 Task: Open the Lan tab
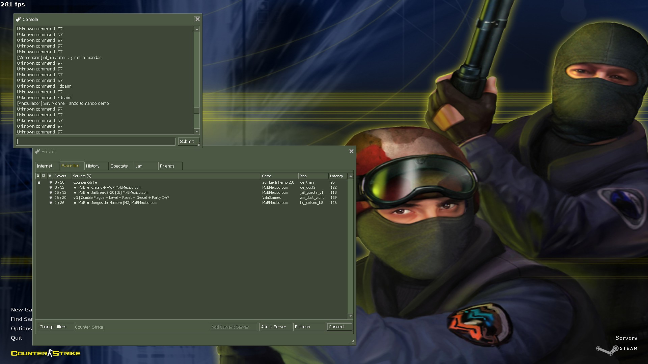[x=145, y=166]
